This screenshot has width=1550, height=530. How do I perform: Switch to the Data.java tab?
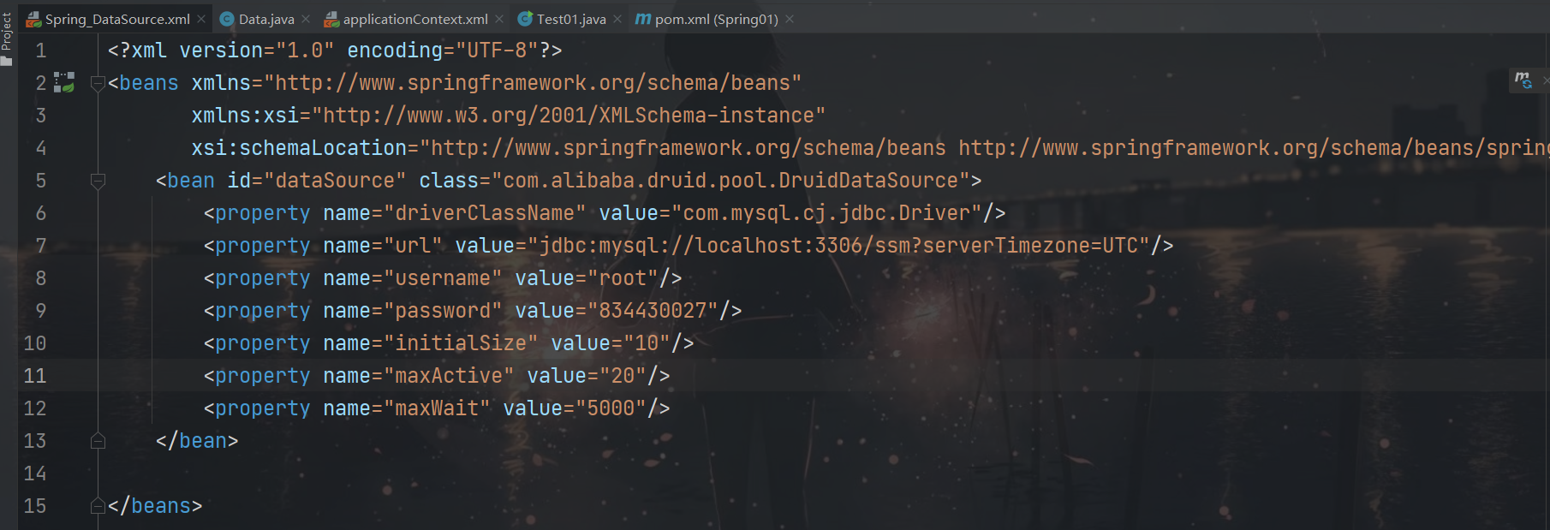click(x=265, y=19)
